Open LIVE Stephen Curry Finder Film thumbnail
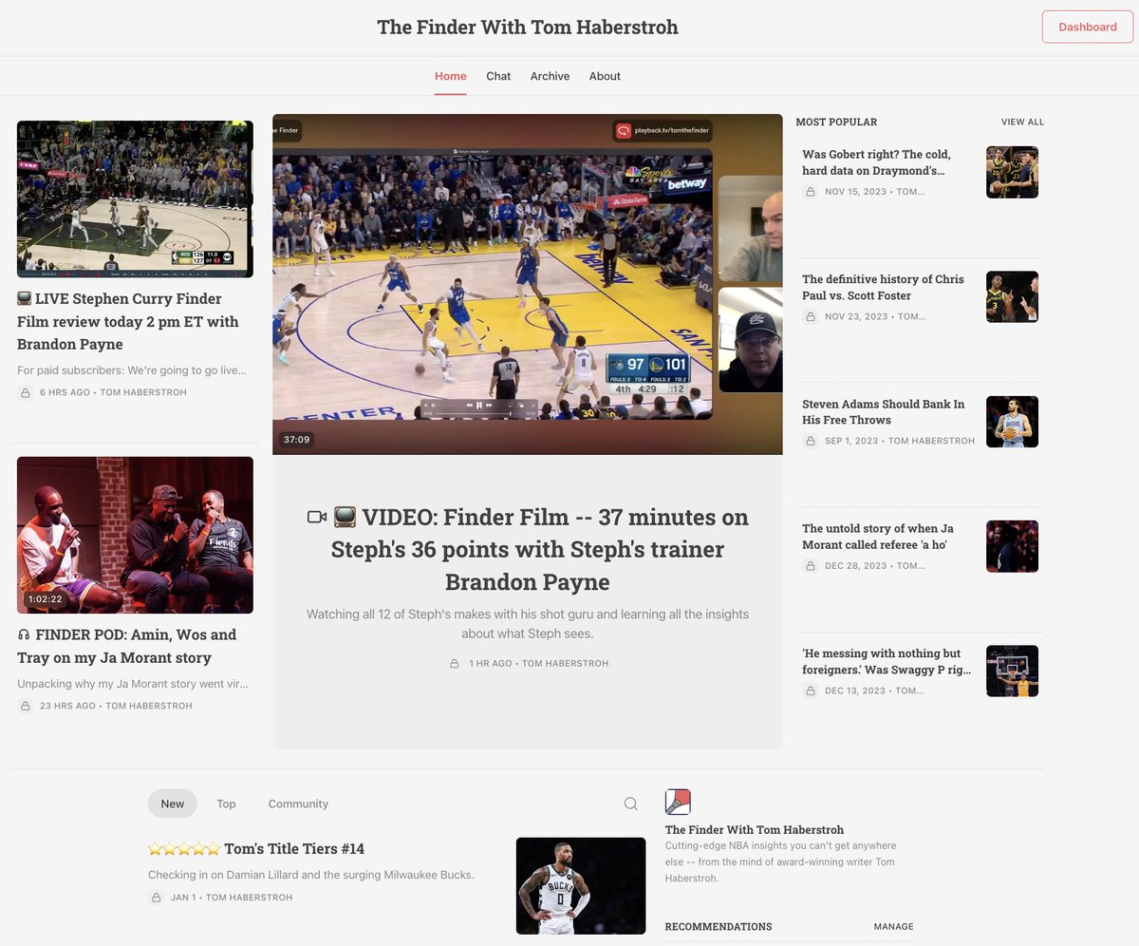The width and height of the screenshot is (1139, 946). click(x=135, y=199)
